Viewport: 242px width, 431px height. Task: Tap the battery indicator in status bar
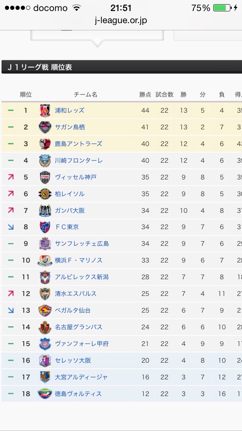pos(222,8)
